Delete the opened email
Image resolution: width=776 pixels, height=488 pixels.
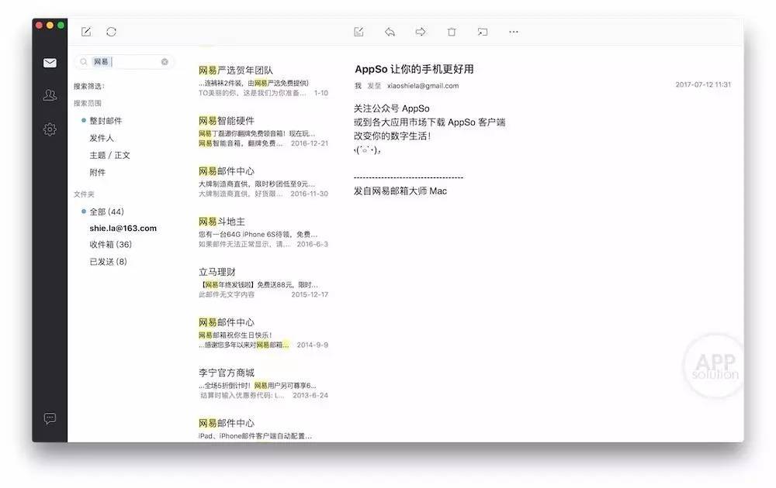(452, 32)
